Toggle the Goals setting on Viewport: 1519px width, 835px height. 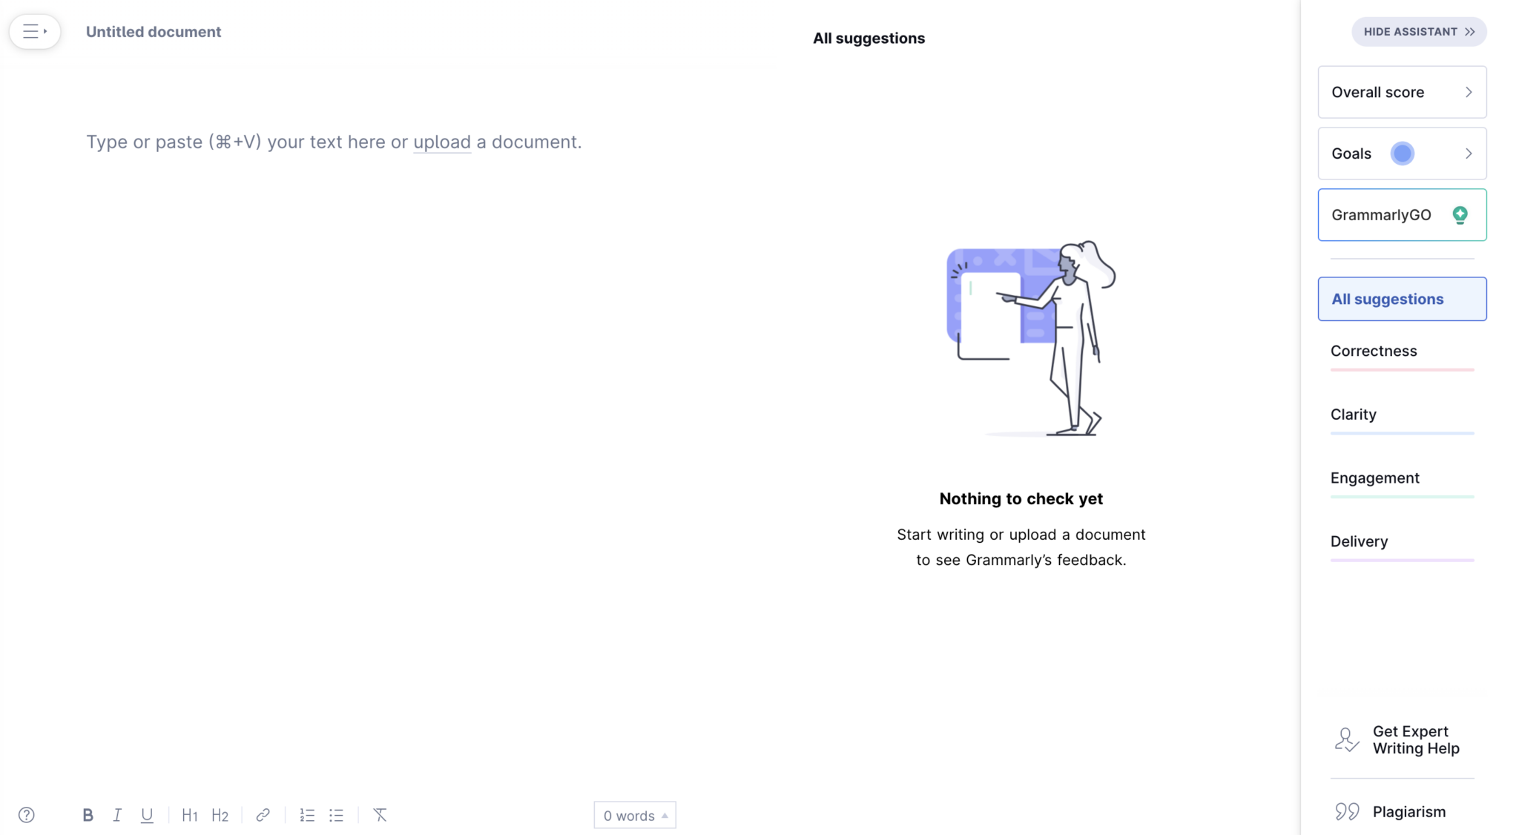point(1401,152)
